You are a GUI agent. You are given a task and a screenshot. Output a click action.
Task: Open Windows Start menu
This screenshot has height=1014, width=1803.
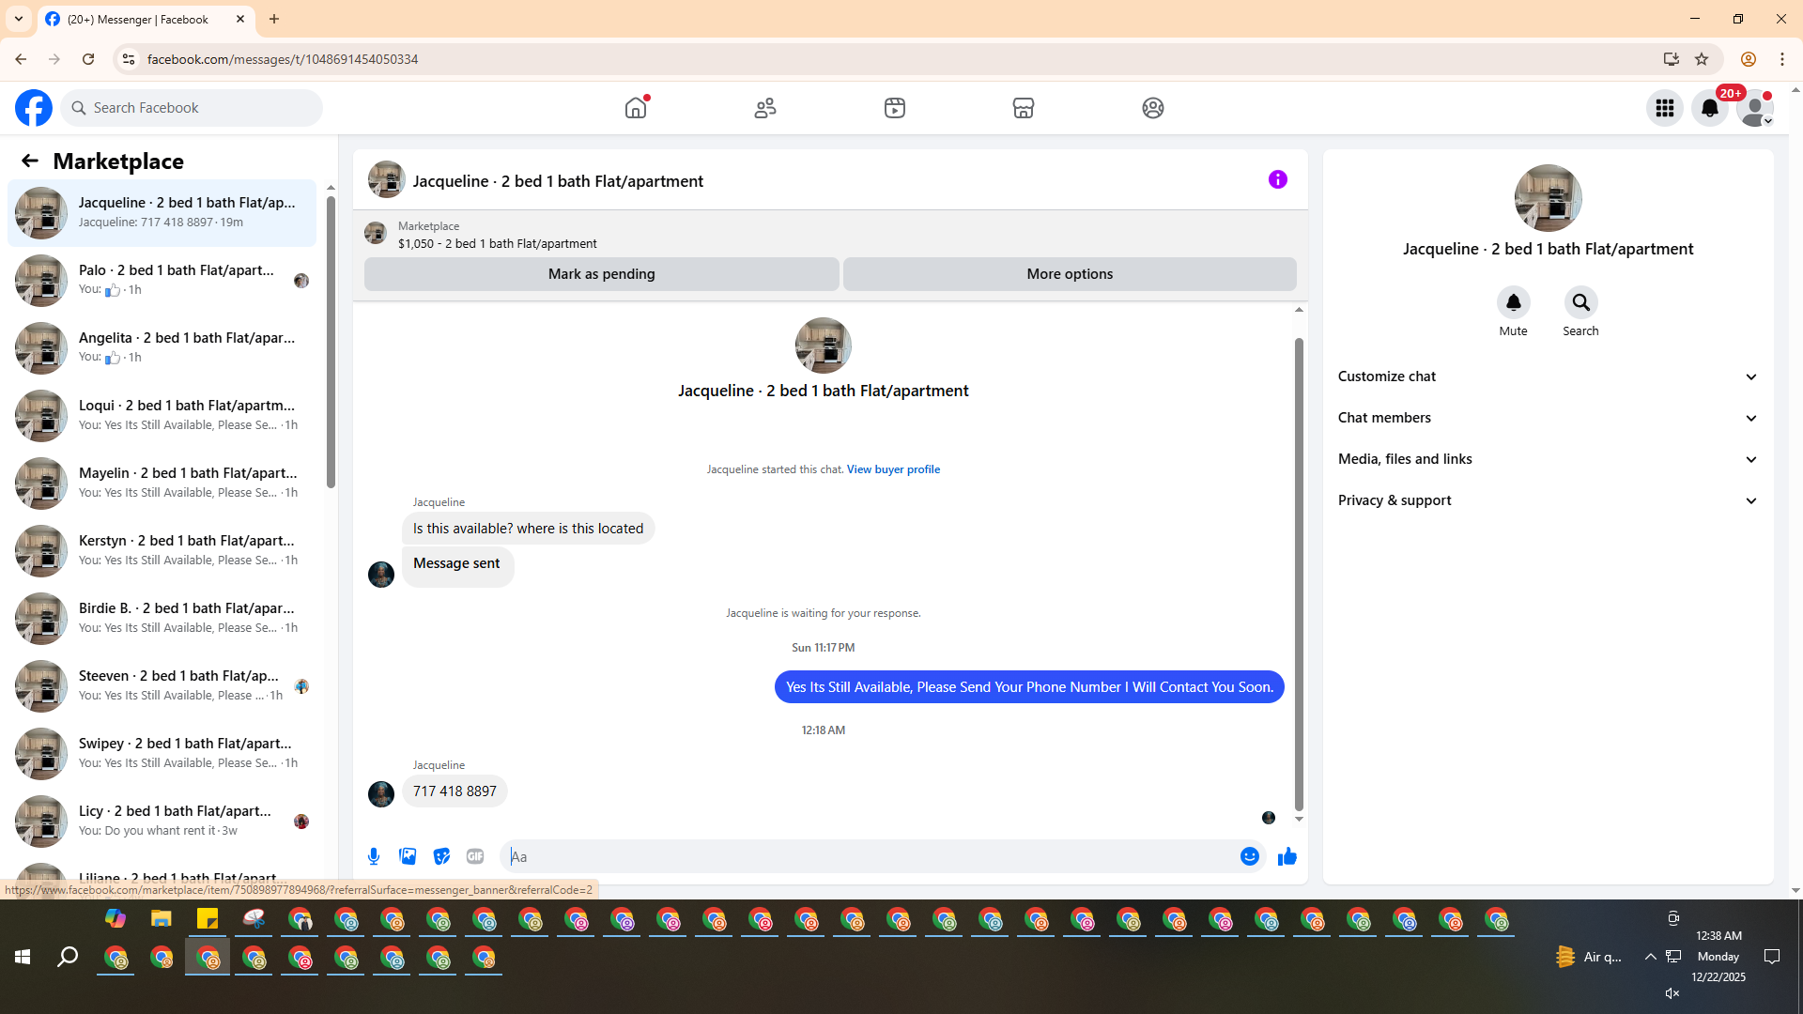pyautogui.click(x=23, y=957)
